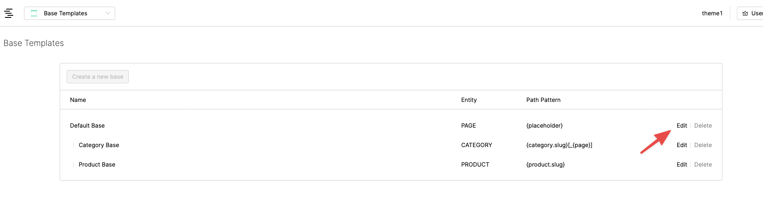Expand the Base Templates dropdown chevron
The width and height of the screenshot is (763, 208).
[108, 13]
